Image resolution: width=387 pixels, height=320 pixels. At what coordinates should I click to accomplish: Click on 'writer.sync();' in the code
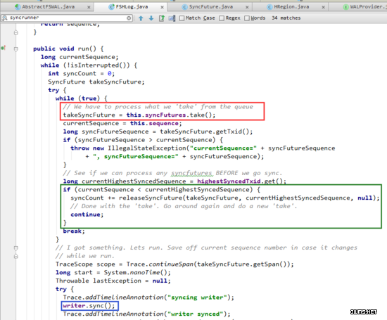tap(89, 306)
